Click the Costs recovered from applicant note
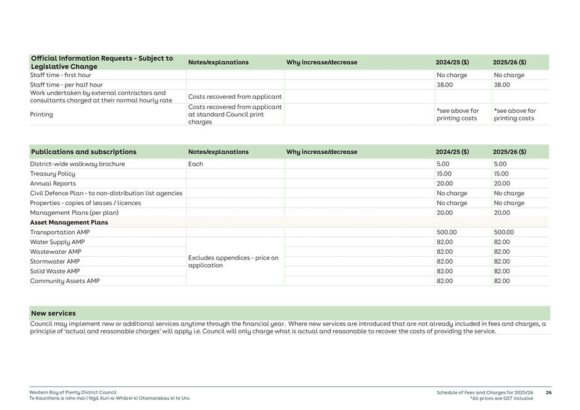 pos(235,96)
